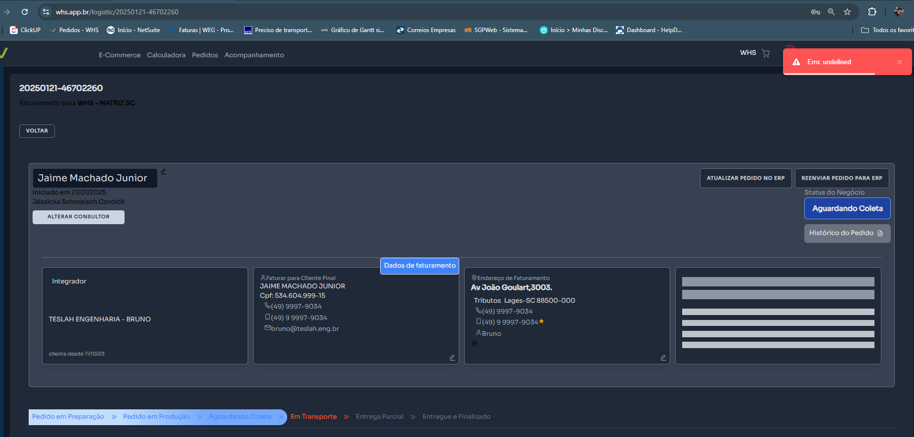
Task: Select the Em Transporte progress step
Action: [313, 417]
